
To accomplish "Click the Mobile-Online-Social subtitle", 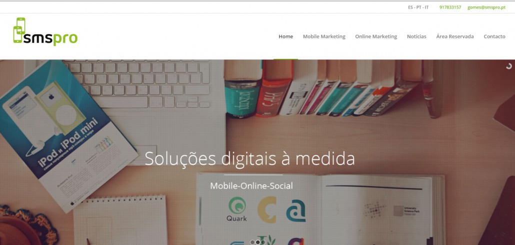I will (x=251, y=186).
